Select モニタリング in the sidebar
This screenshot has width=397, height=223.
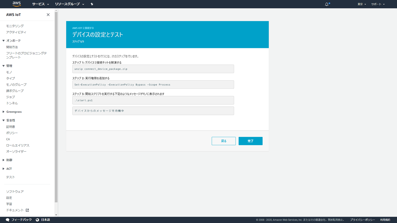tap(15, 26)
